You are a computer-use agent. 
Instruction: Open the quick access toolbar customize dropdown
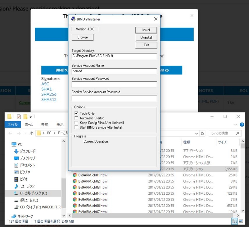click(31, 117)
